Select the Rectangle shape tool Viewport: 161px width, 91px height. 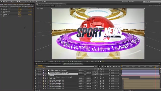click(x=17, y=2)
